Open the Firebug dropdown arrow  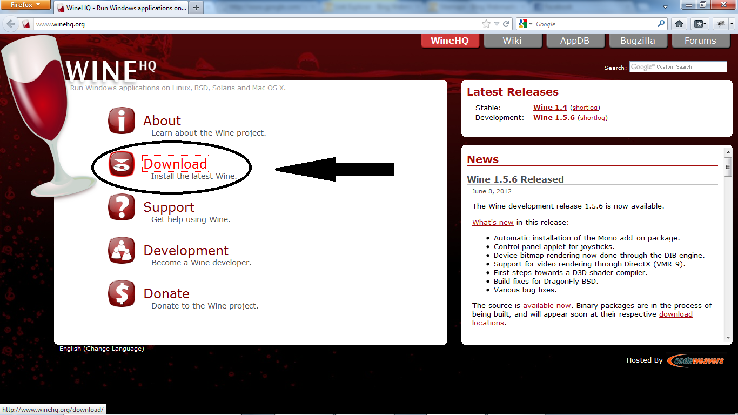732,24
